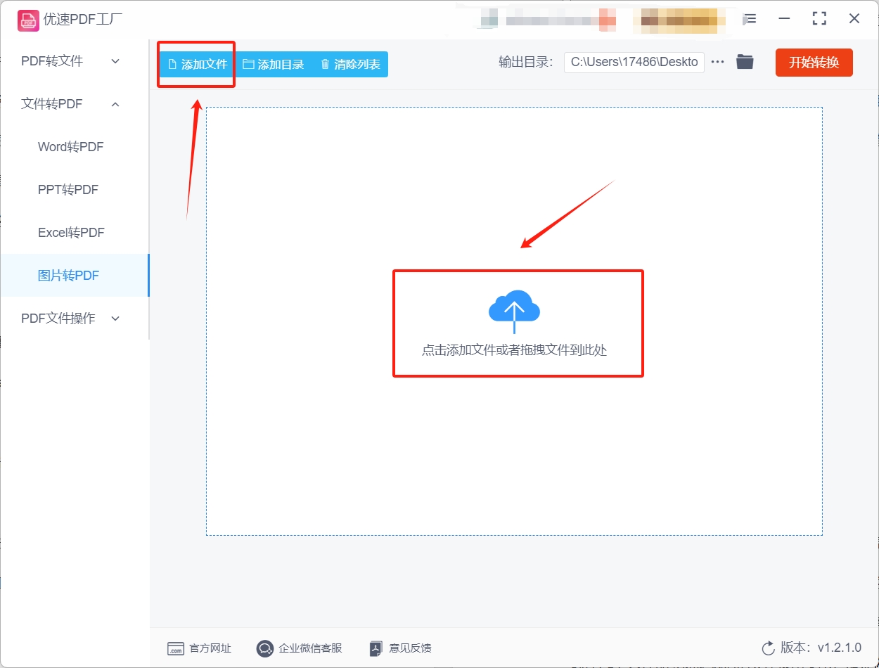Click the trash icon on 清除列表
The image size is (879, 668).
pos(324,63)
